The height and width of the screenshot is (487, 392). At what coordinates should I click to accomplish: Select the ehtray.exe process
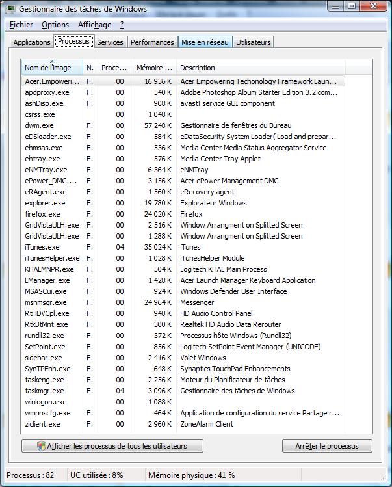[183, 159]
